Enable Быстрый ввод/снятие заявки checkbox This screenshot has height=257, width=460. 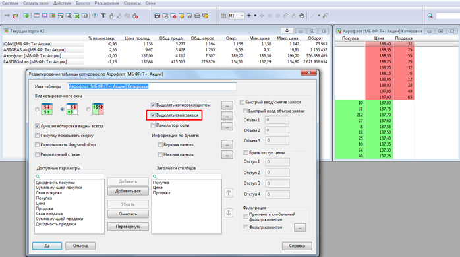point(242,102)
